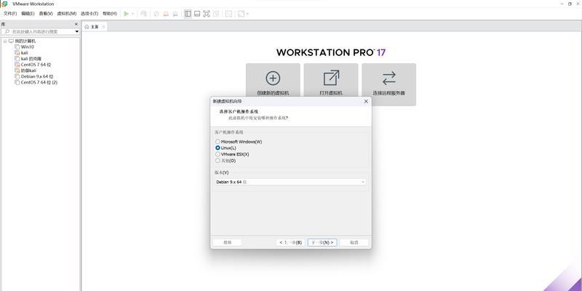This screenshot has width=582, height=291.
Task: Close the 新建虚拟机向导 dialog
Action: [366, 101]
